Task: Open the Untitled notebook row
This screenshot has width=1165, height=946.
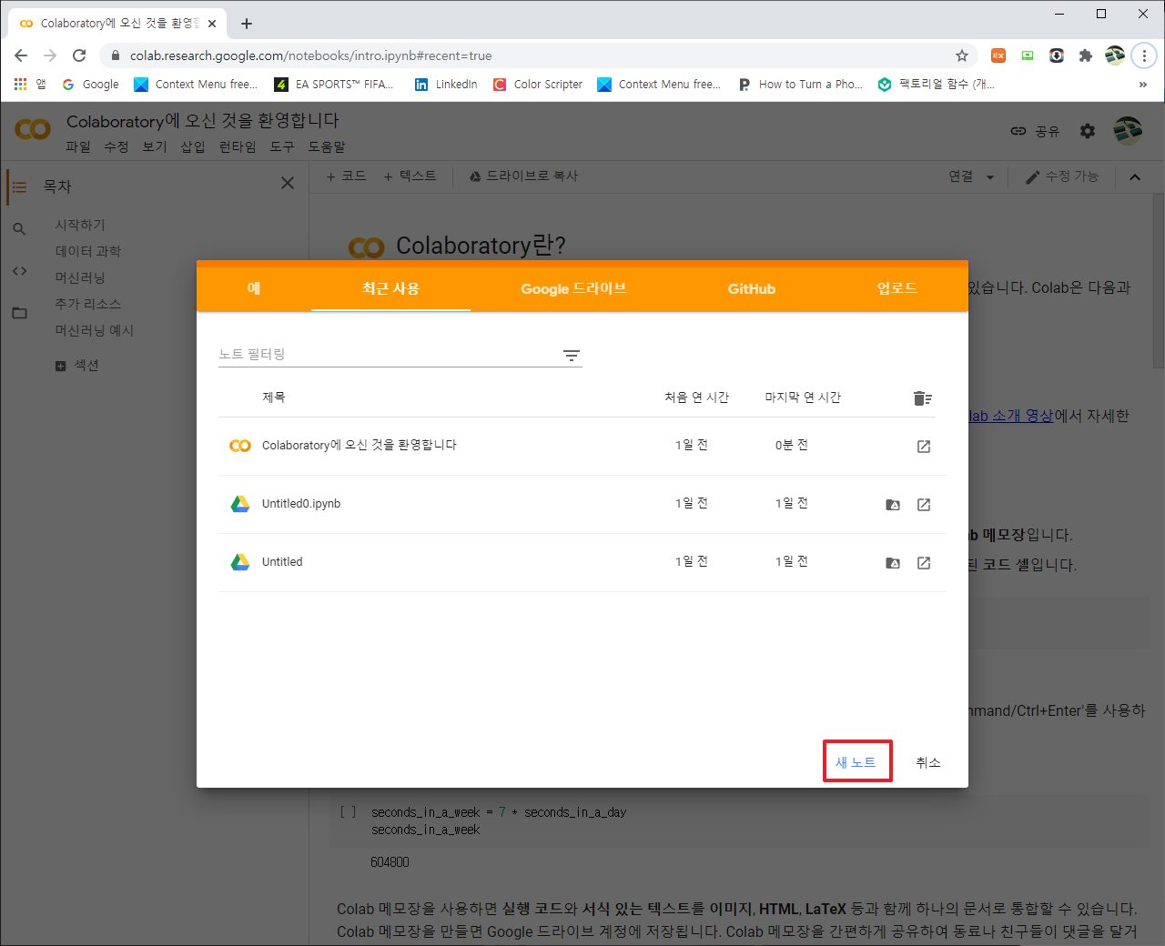Action: 582,563
